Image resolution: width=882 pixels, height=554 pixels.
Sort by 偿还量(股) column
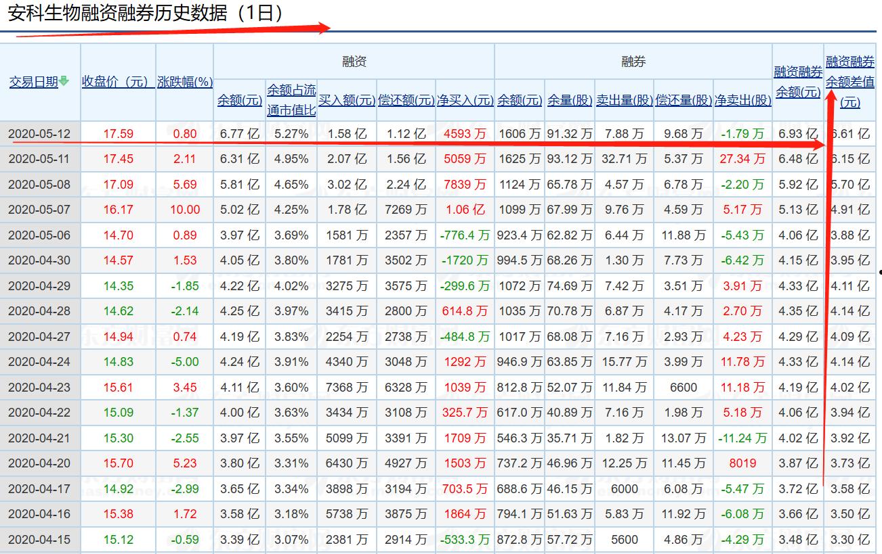pos(684,101)
